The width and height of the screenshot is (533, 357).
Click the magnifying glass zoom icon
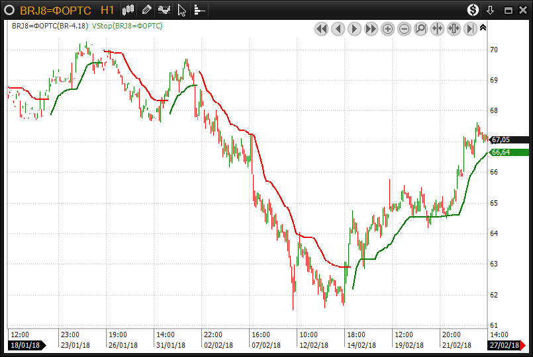pos(420,28)
